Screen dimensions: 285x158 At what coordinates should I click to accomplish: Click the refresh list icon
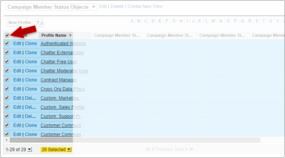[x=40, y=22]
